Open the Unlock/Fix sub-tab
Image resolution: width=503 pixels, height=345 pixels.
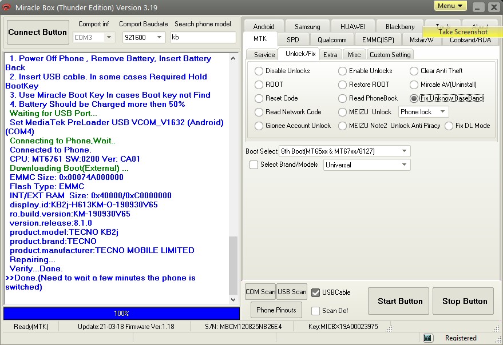[300, 54]
